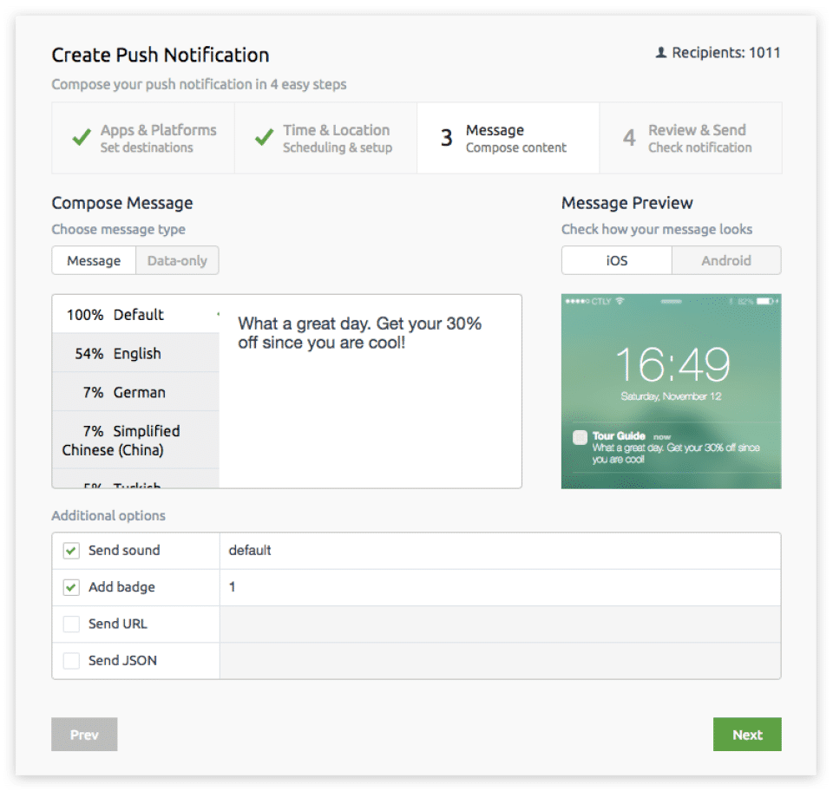Image resolution: width=833 pixels, height=791 pixels.
Task: Select the German language variant
Action: pyautogui.click(x=136, y=392)
